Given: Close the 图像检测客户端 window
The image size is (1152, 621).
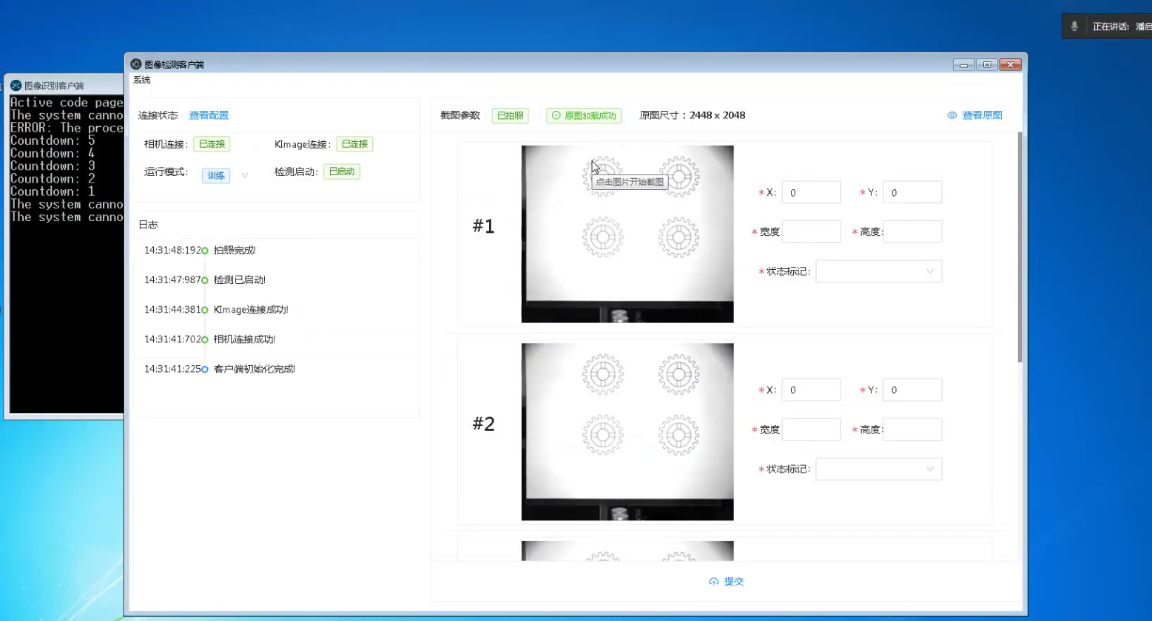Looking at the screenshot, I should (1011, 64).
